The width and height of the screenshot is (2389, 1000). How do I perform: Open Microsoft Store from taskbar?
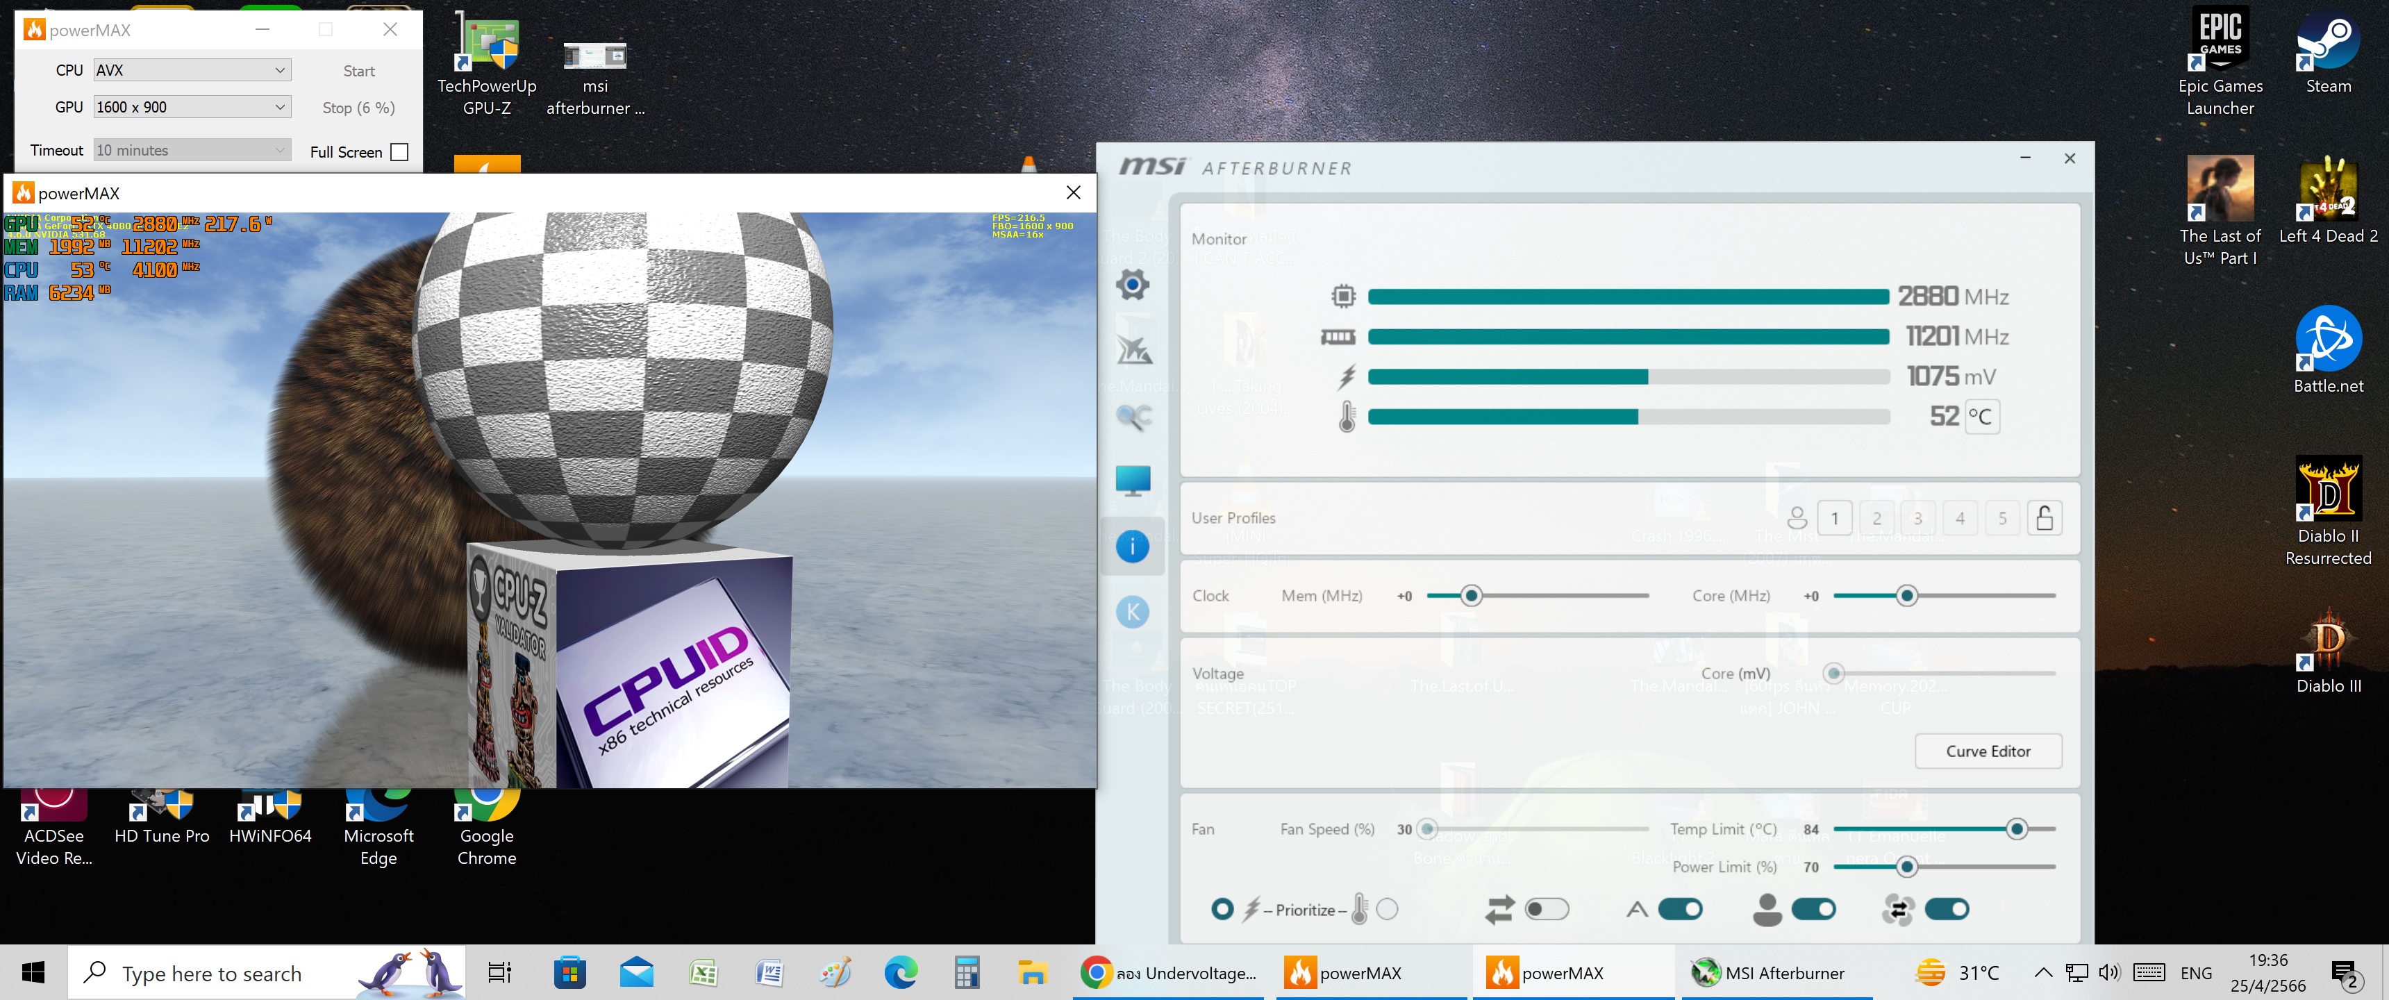click(x=569, y=972)
